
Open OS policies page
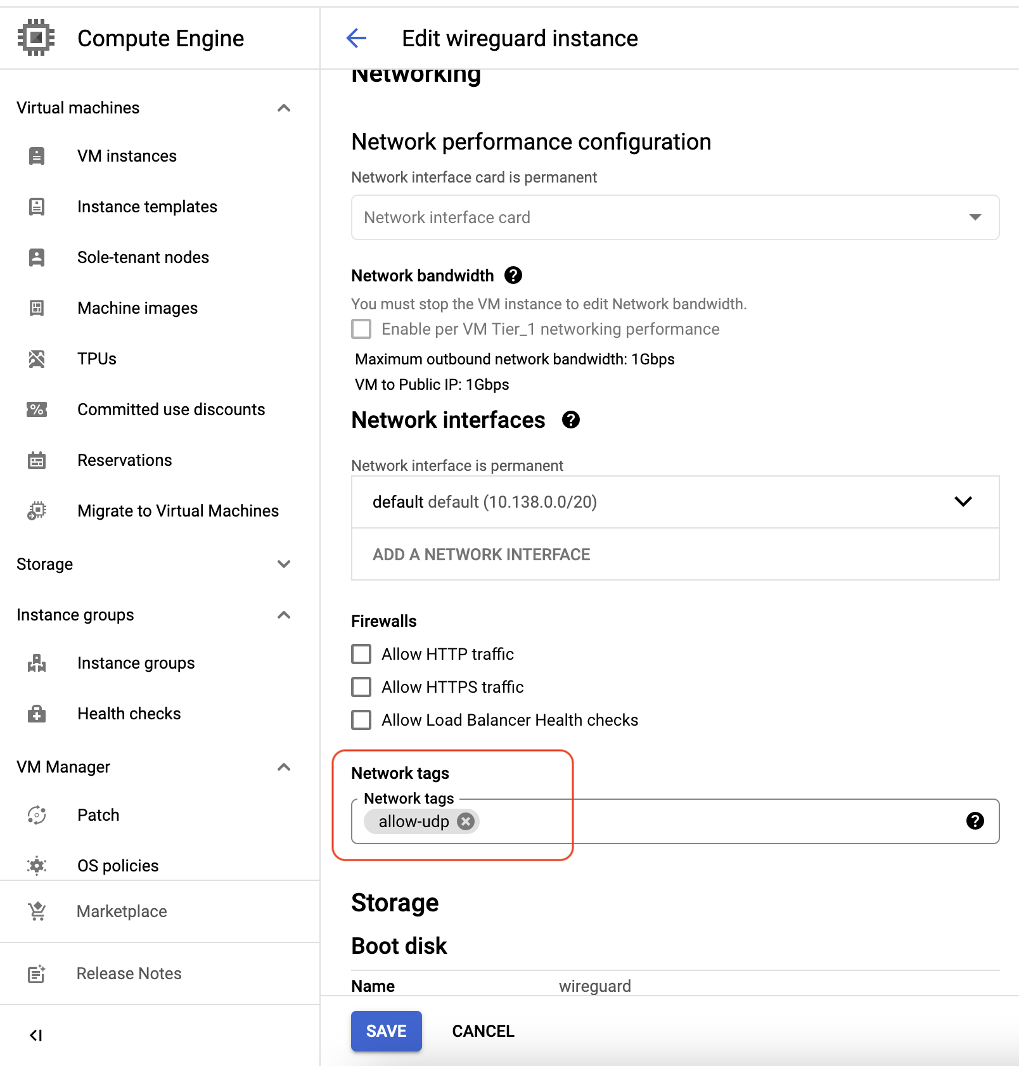pos(118,866)
